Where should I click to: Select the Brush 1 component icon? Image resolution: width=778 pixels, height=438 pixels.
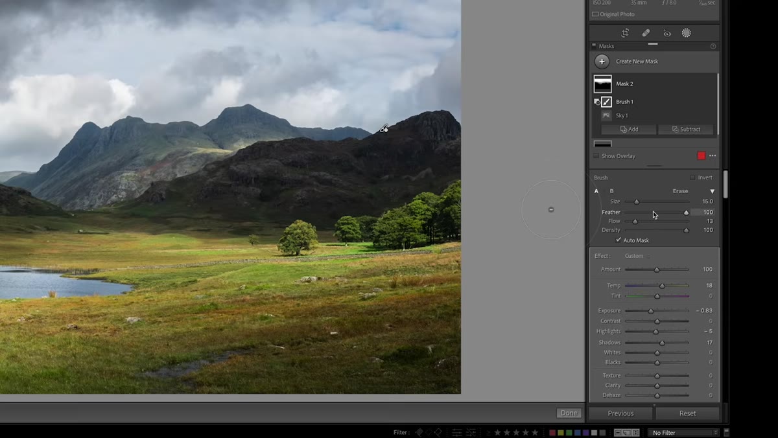[606, 102]
